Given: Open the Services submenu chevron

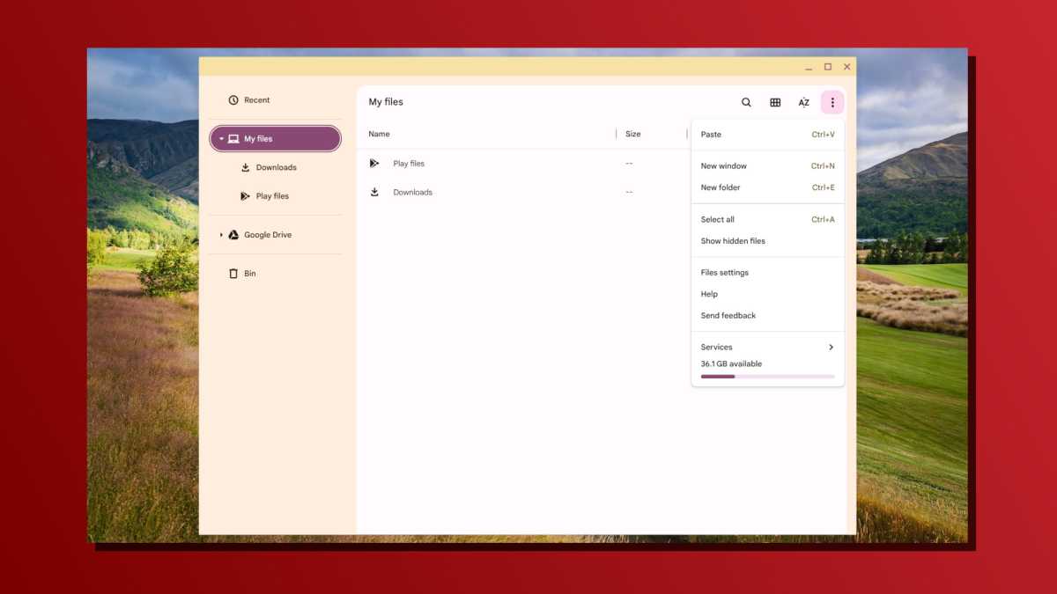Looking at the screenshot, I should [x=830, y=347].
